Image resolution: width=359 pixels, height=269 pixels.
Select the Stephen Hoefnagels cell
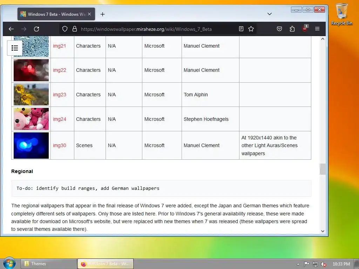(x=210, y=119)
